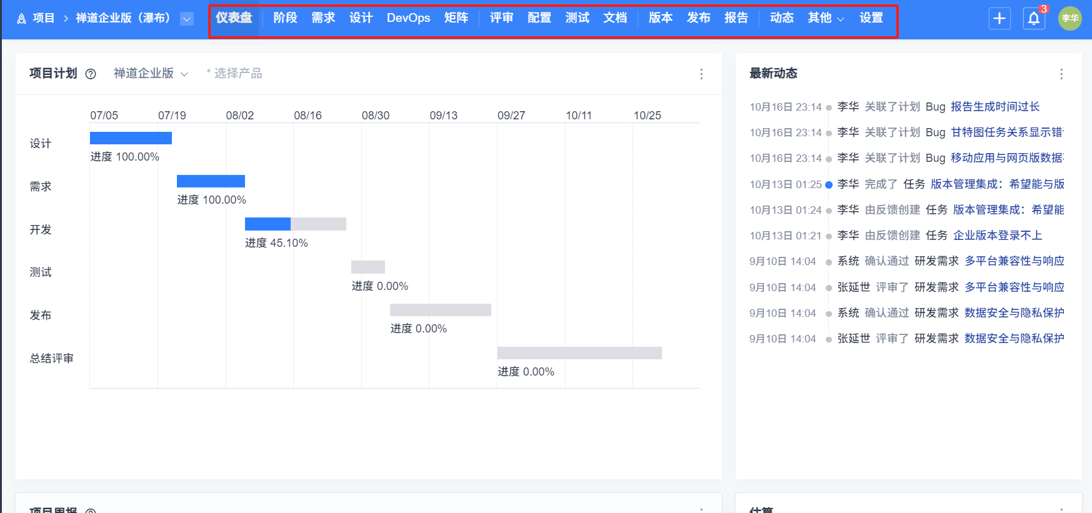Open the 最新动态 panel three-dot menu

click(1061, 74)
